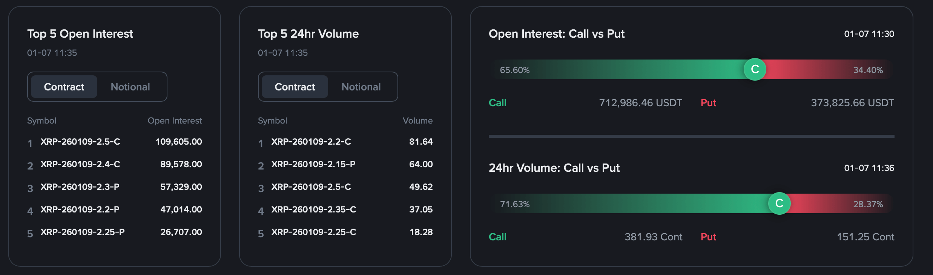The image size is (933, 275).
Task: Select Contract tab in Top 5 24hr Volume
Action: (x=294, y=87)
